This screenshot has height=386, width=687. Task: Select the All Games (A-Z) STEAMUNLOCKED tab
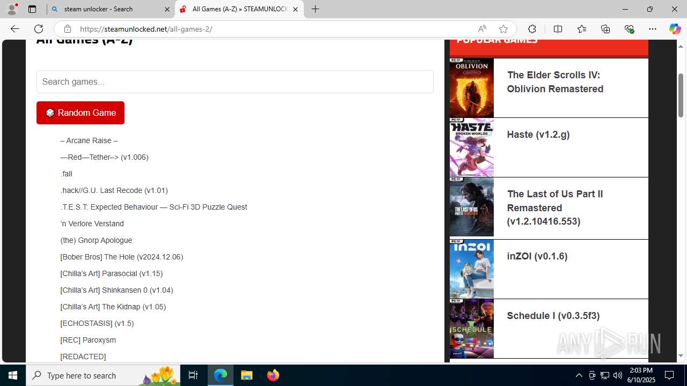click(x=239, y=9)
